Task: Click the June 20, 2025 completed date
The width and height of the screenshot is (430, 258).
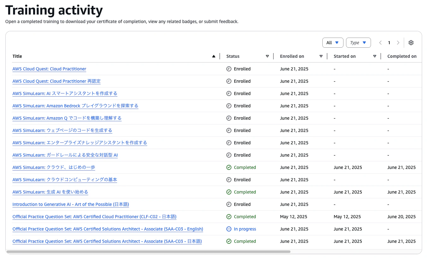Action: (402, 217)
